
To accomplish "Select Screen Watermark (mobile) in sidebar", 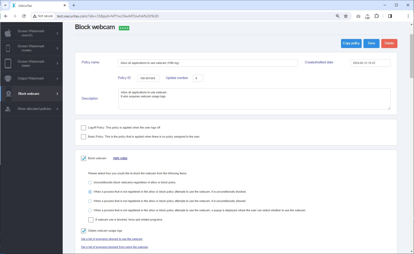I will (31, 48).
